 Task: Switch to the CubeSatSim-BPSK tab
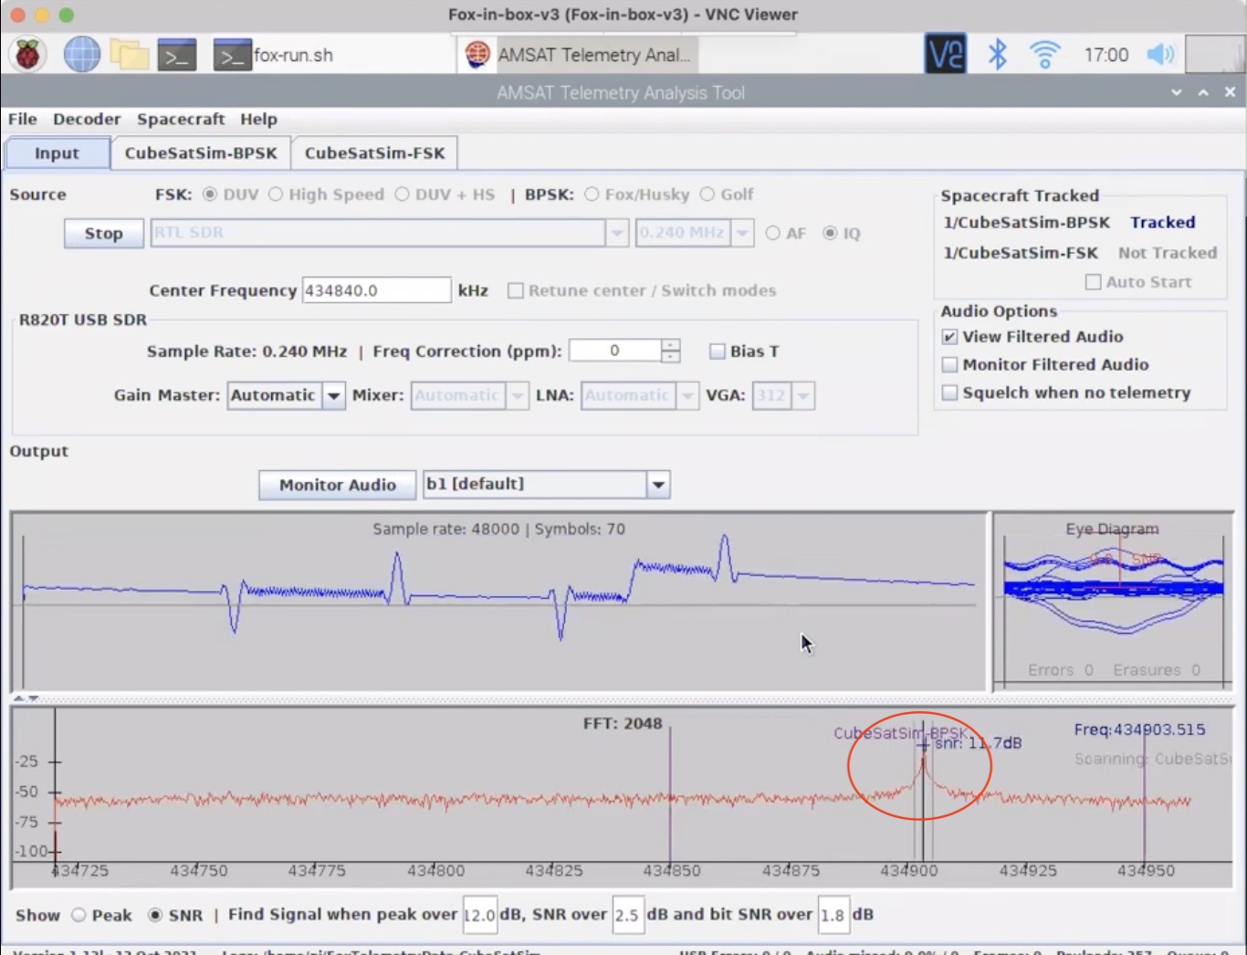(201, 152)
